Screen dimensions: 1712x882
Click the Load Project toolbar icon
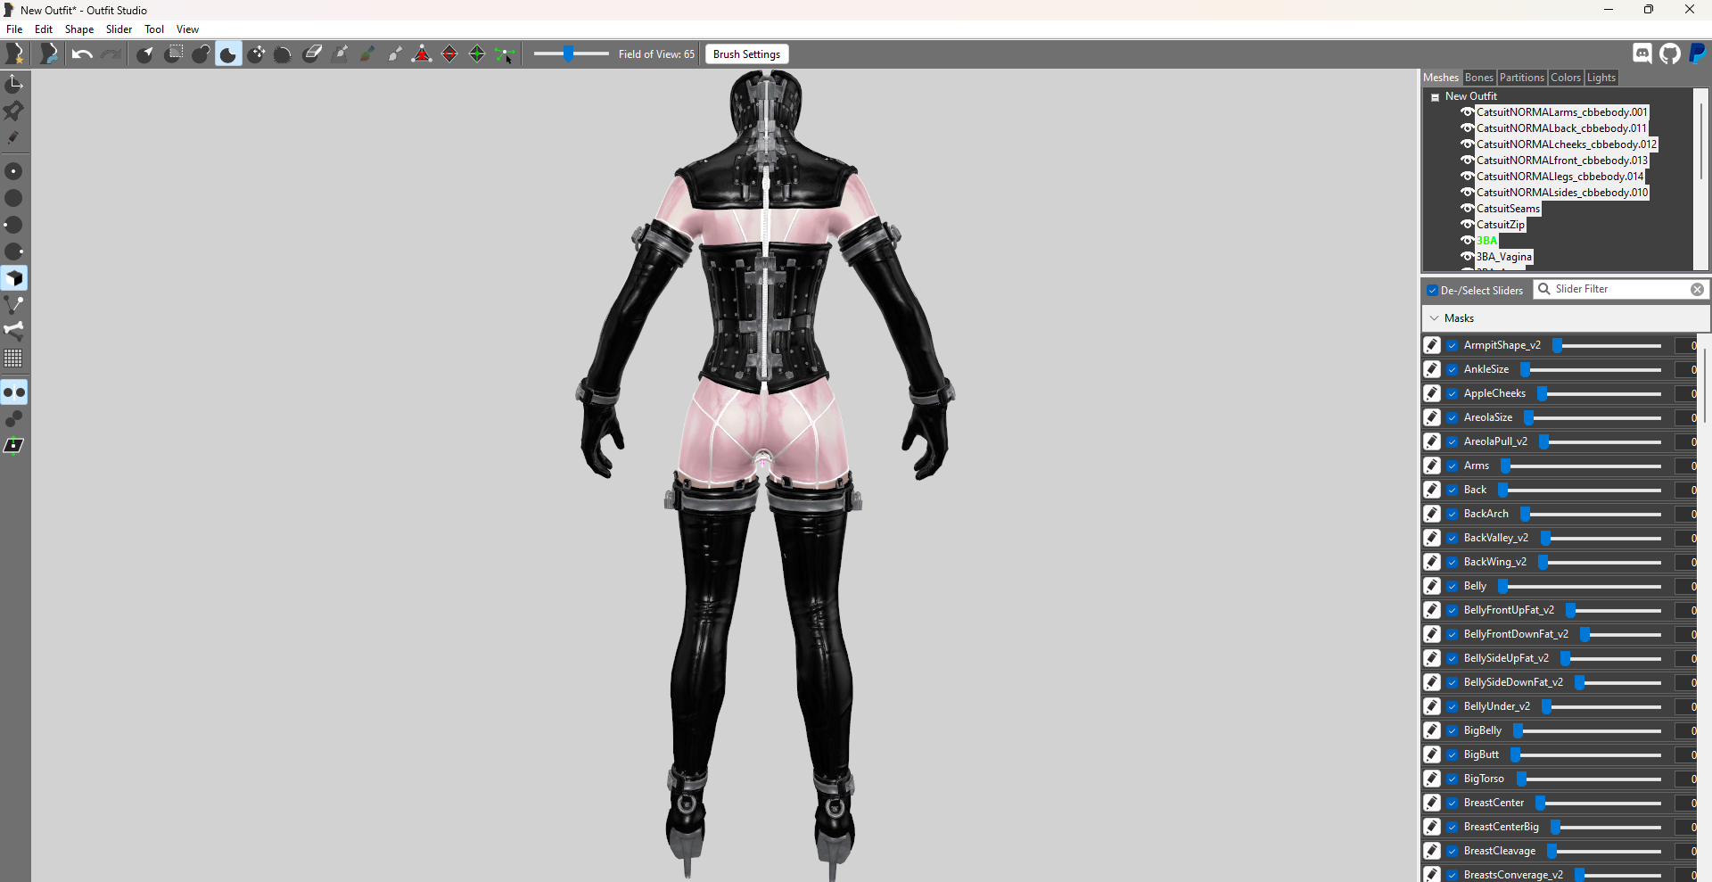pos(49,54)
